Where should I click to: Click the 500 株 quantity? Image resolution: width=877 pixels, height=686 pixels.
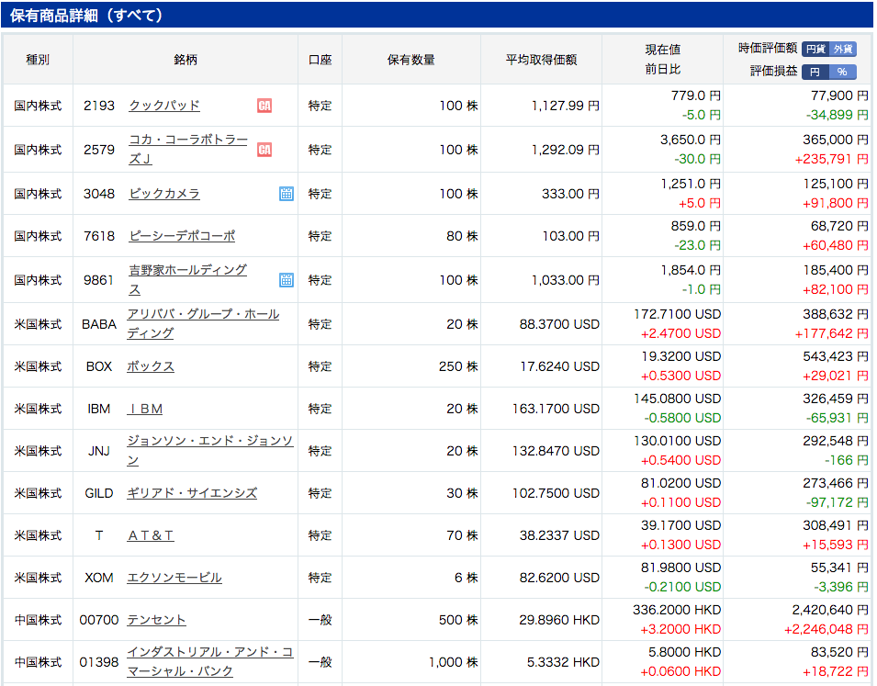coord(458,620)
